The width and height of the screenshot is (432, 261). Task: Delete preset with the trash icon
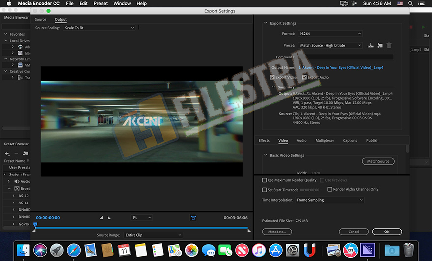coord(389,45)
